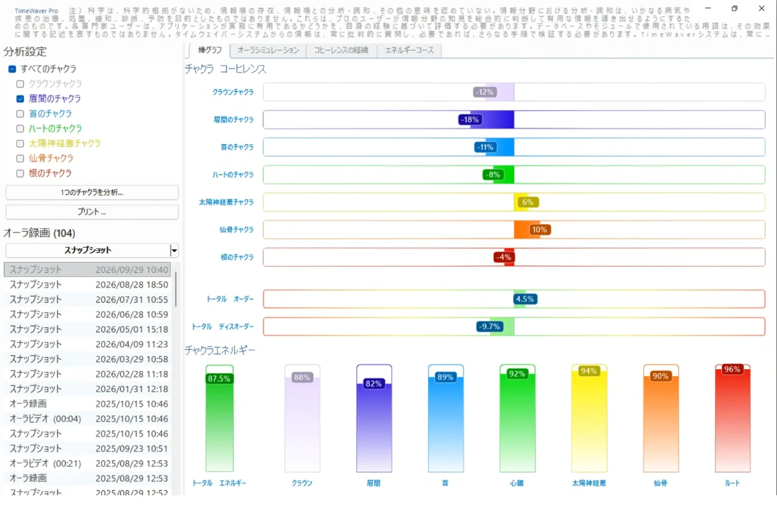Tick the ハートのチャクラ checkbox
This screenshot has width=777, height=513.
(20, 128)
